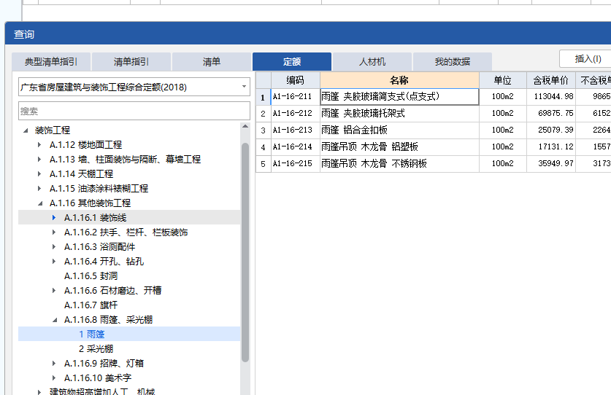Click the 查询 dialog title bar
The width and height of the screenshot is (611, 395).
[308, 34]
